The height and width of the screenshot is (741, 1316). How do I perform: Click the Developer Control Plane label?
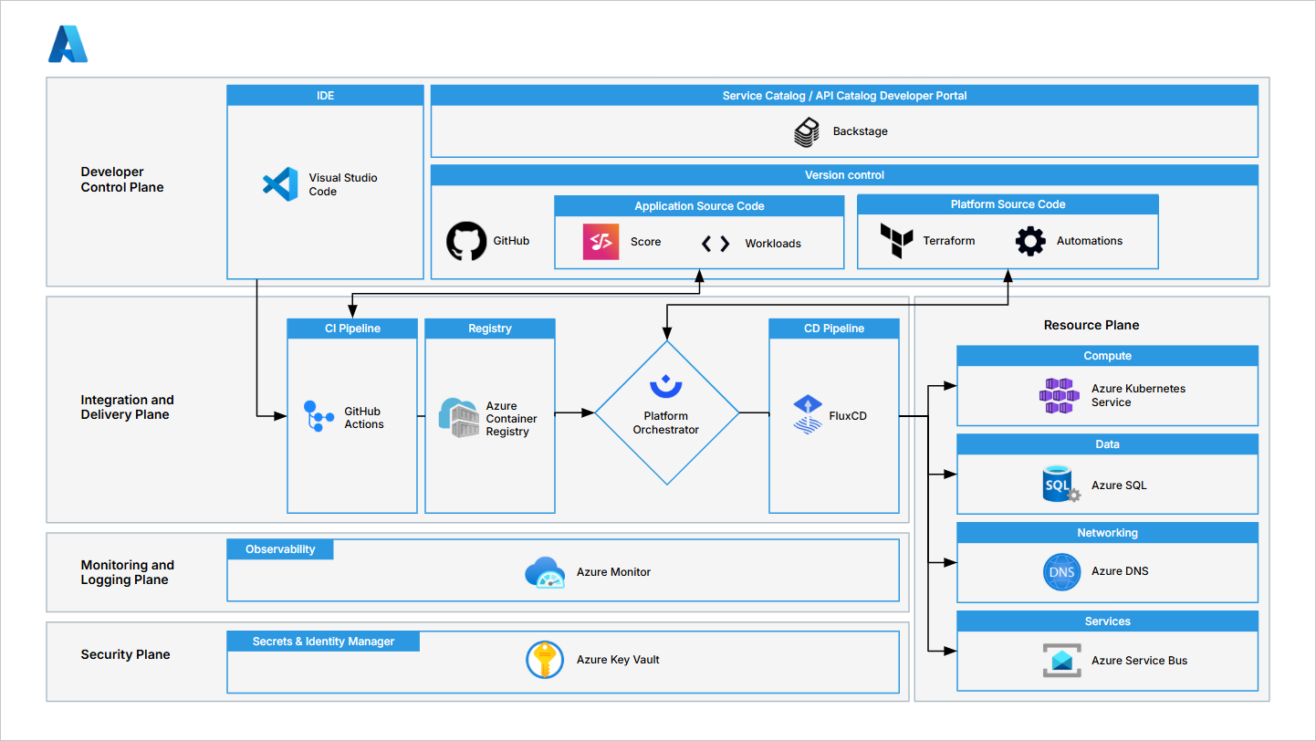tap(122, 180)
